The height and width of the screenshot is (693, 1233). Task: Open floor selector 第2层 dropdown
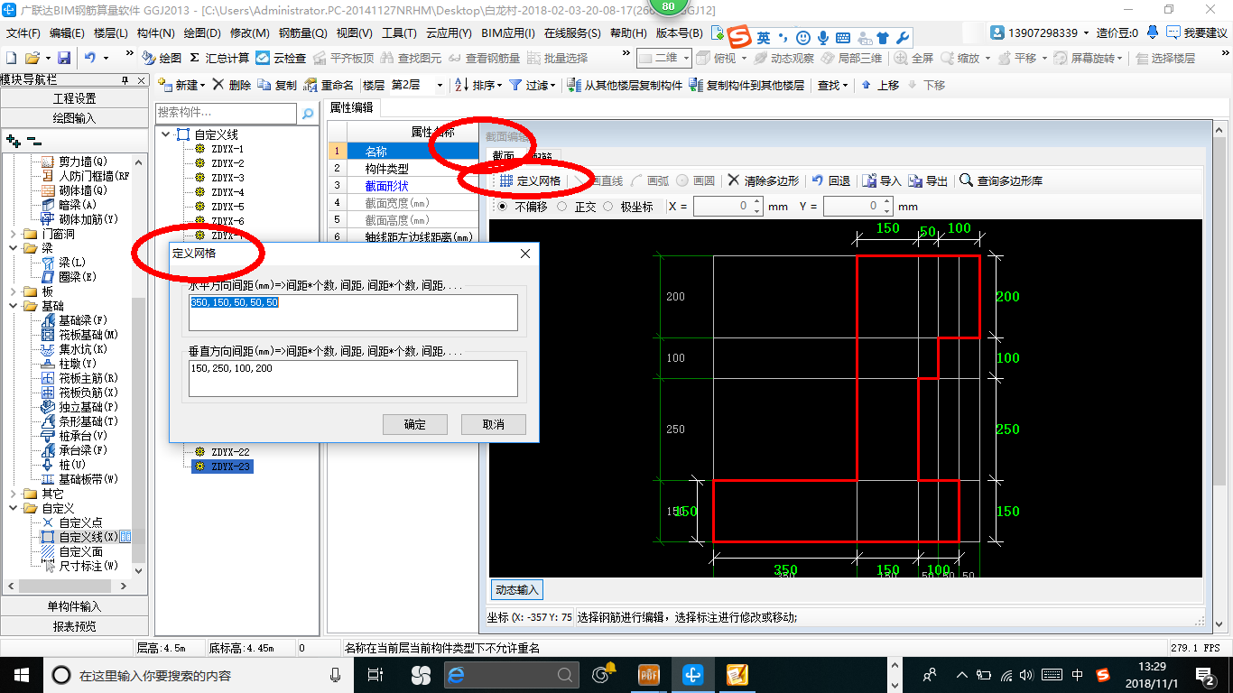tap(440, 85)
